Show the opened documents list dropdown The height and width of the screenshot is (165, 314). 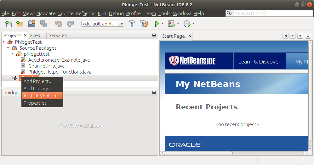300,36
